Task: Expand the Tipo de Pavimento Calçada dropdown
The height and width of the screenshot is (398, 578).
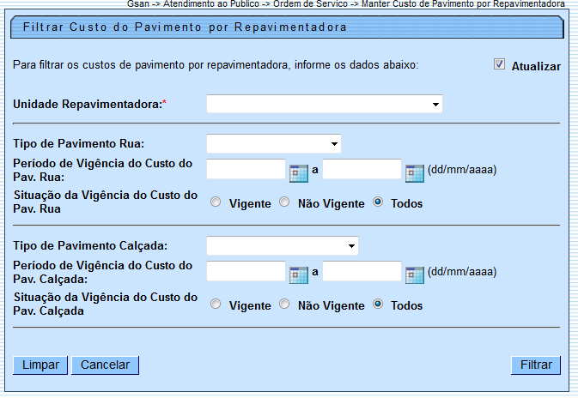Action: click(283, 246)
